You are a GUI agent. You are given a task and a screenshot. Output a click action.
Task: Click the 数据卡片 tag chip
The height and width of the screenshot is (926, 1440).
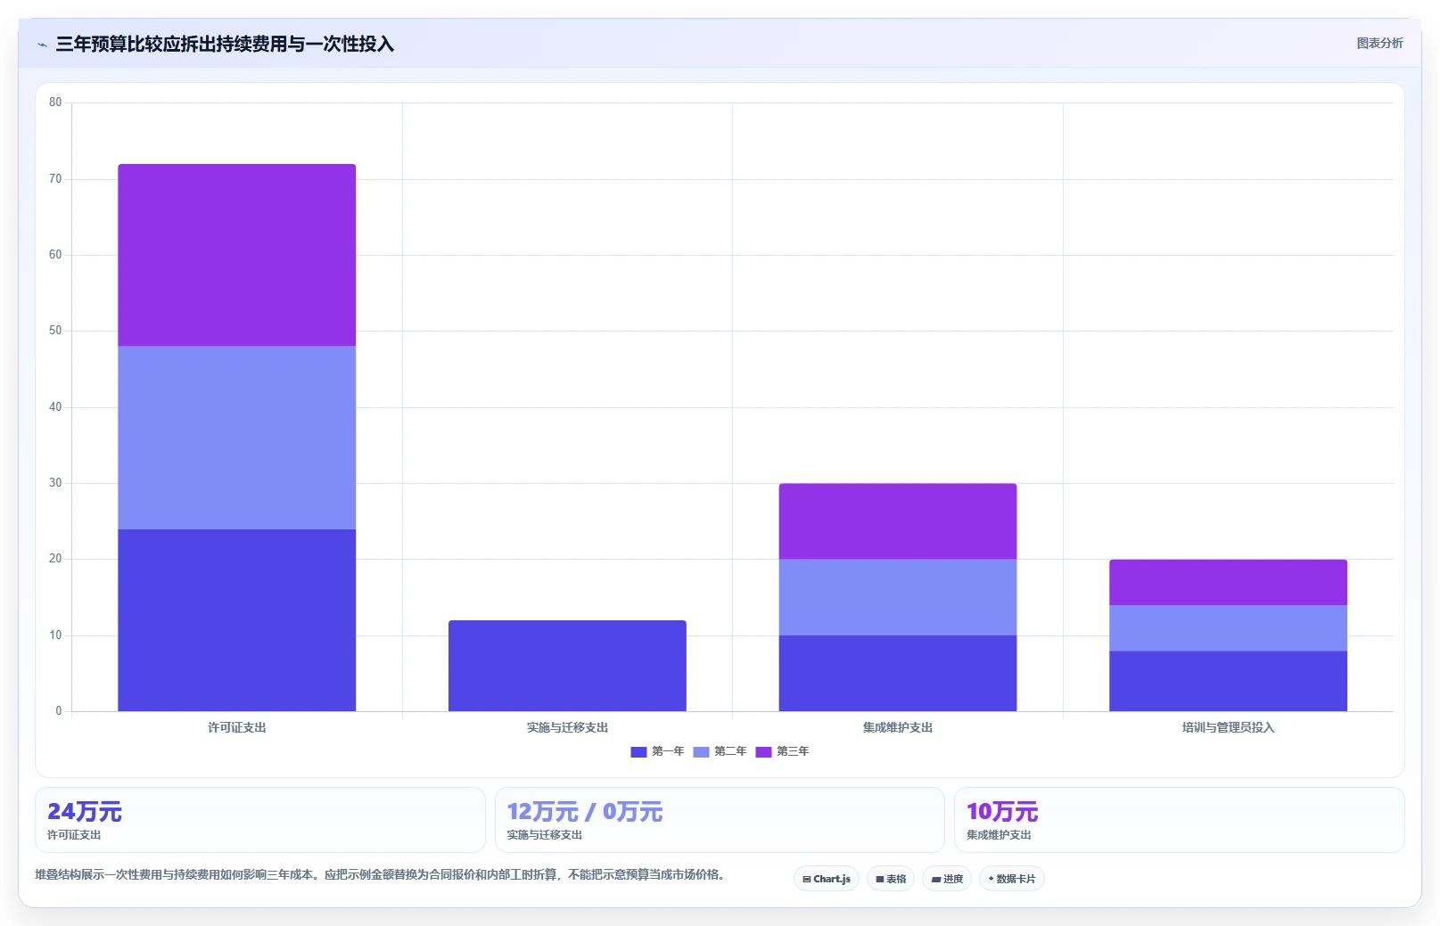pyautogui.click(x=1012, y=879)
